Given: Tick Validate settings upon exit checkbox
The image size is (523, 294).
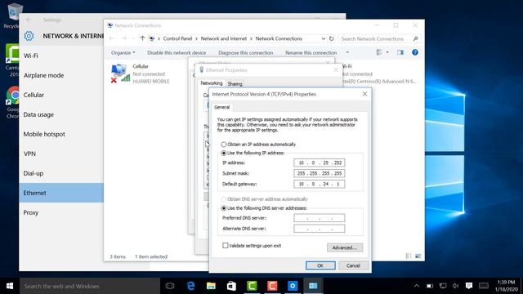Looking at the screenshot, I should click(226, 246).
